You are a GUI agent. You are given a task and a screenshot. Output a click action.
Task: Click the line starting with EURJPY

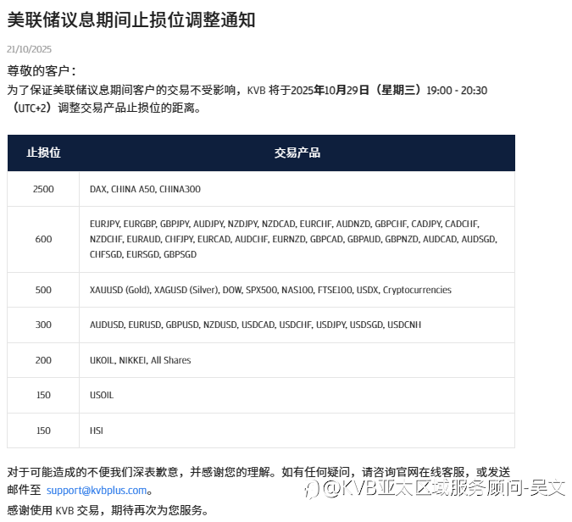285,224
